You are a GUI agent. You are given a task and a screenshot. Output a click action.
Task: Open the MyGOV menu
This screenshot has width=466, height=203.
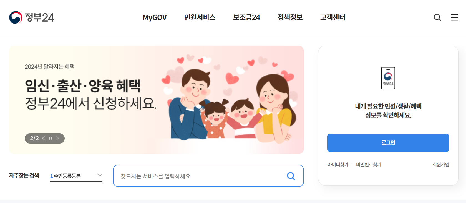[155, 17]
